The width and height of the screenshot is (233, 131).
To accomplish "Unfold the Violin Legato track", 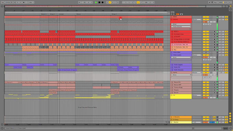I will [172, 65].
